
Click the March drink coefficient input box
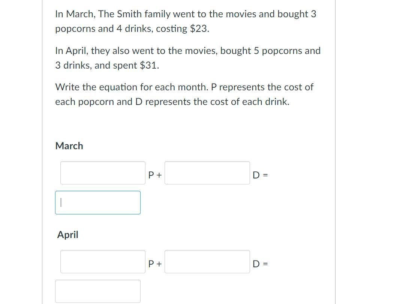tap(207, 173)
